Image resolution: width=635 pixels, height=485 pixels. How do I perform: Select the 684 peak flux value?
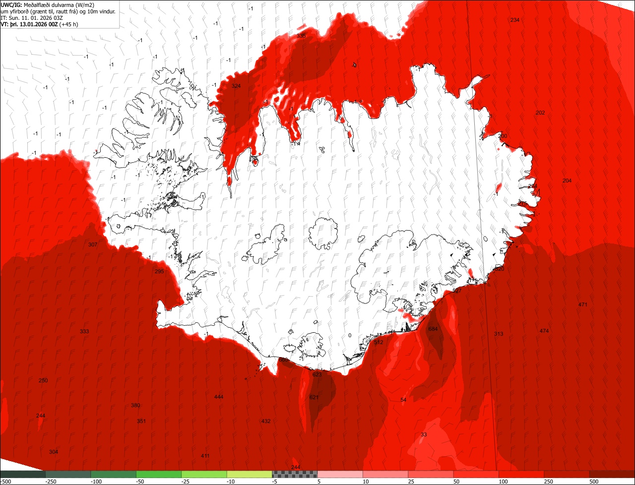pos(433,329)
